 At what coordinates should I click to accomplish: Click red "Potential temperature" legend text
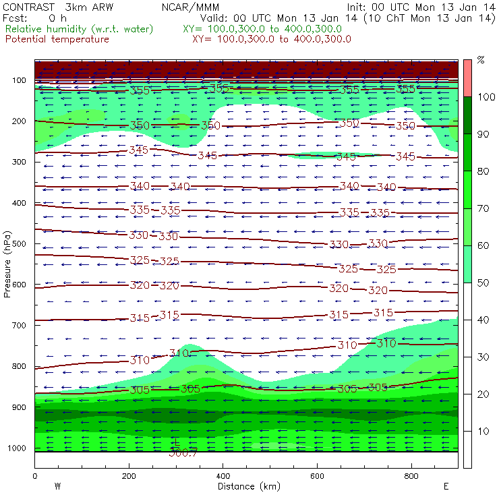point(57,40)
